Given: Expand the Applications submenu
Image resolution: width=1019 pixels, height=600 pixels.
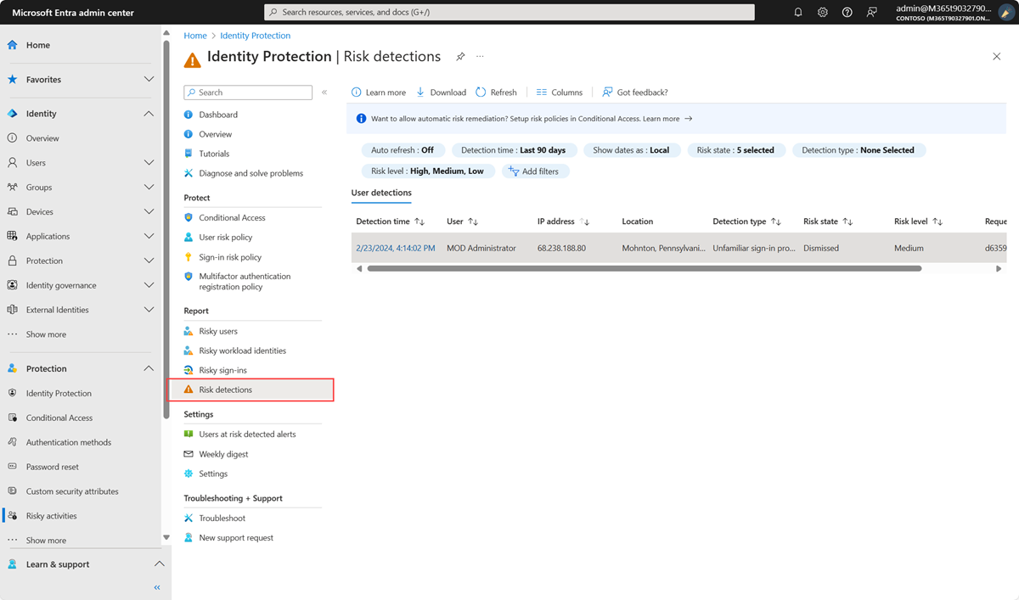Looking at the screenshot, I should coord(149,236).
